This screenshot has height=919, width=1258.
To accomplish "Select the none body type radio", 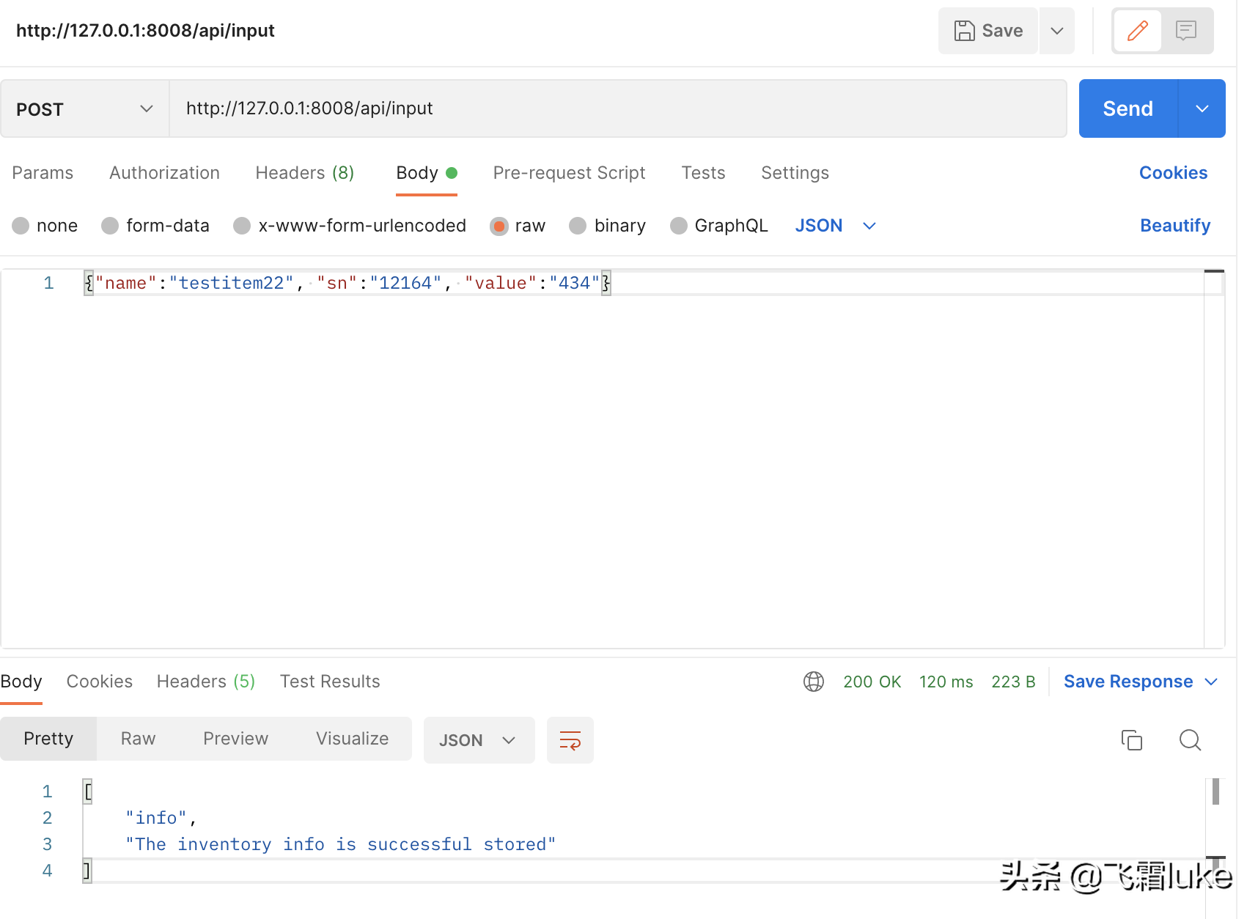I will (21, 226).
